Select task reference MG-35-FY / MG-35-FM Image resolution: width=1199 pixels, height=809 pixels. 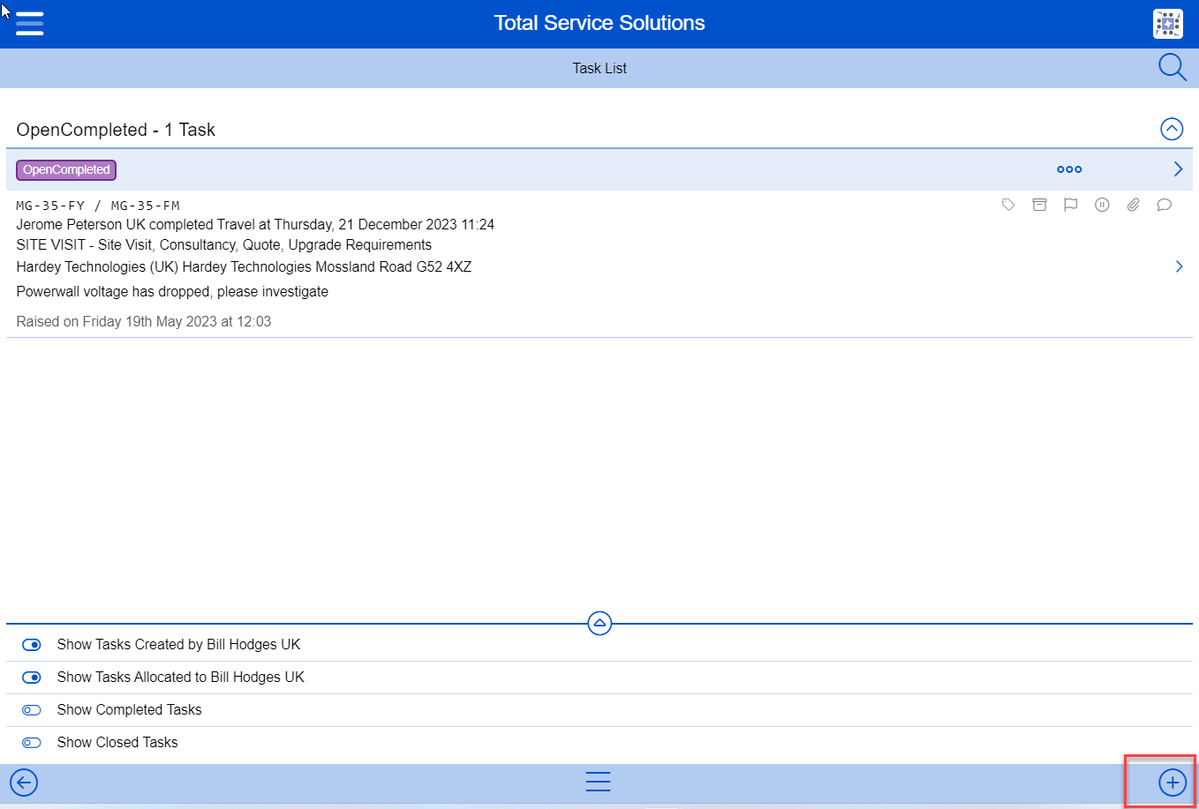(98, 206)
